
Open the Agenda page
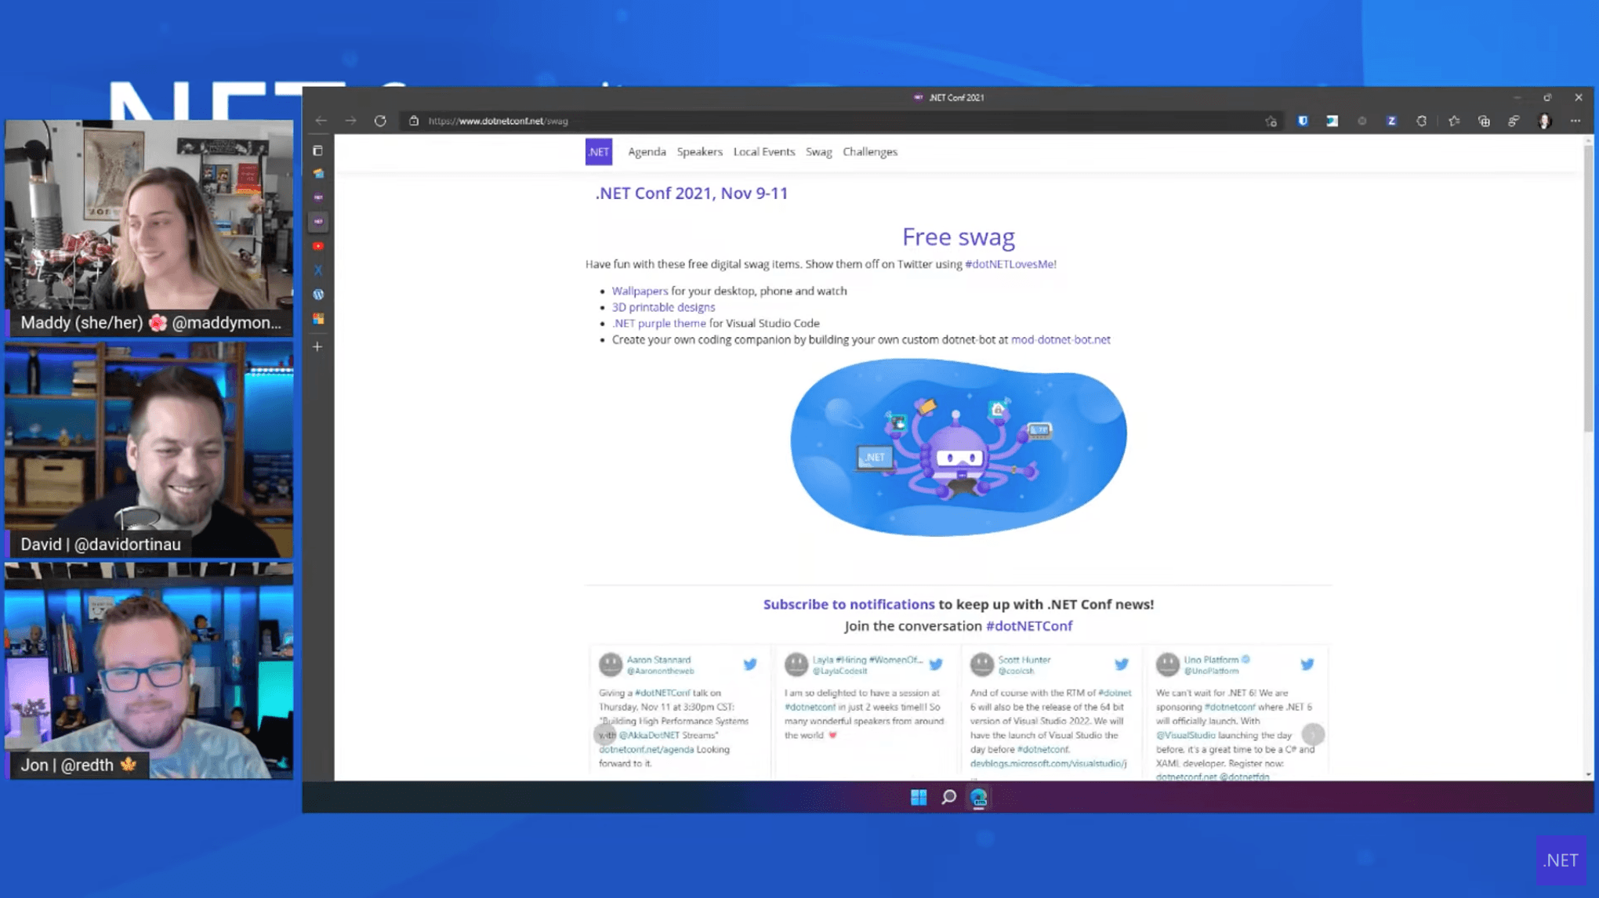647,152
